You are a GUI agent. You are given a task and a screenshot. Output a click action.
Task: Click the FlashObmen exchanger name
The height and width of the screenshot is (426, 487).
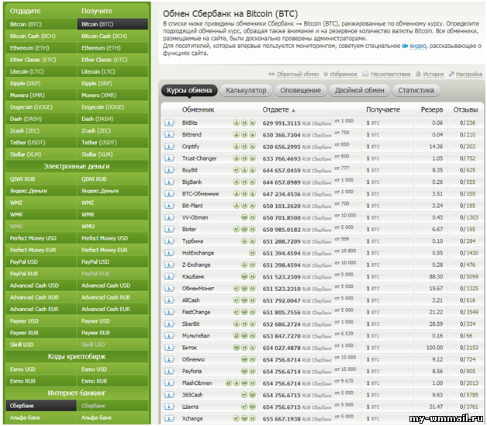[197, 383]
